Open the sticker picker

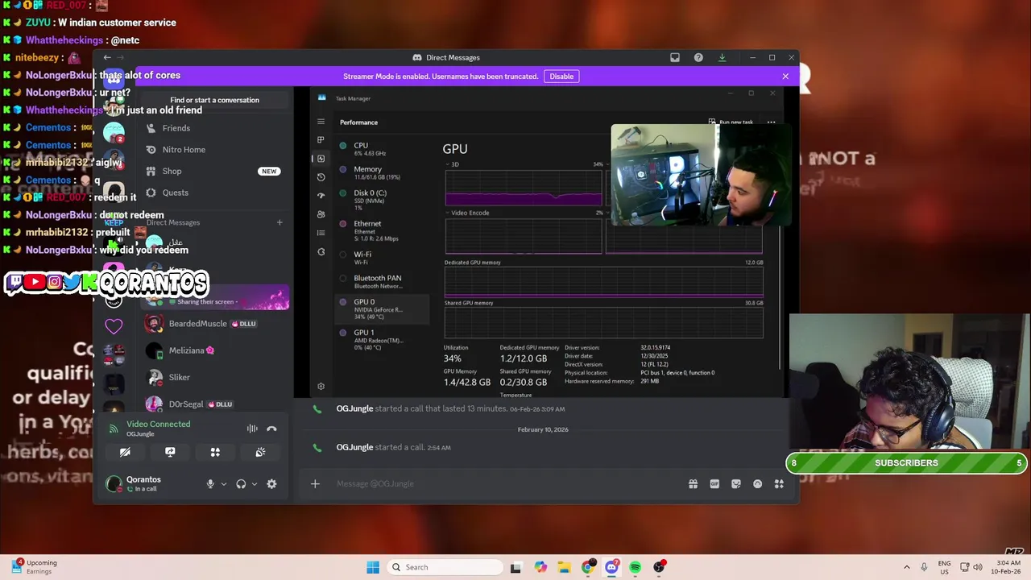[x=736, y=484]
